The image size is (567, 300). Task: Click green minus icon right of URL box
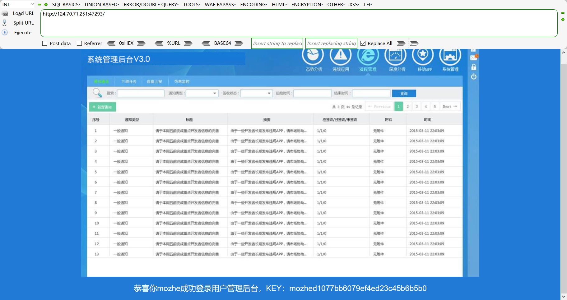[x=563, y=13]
